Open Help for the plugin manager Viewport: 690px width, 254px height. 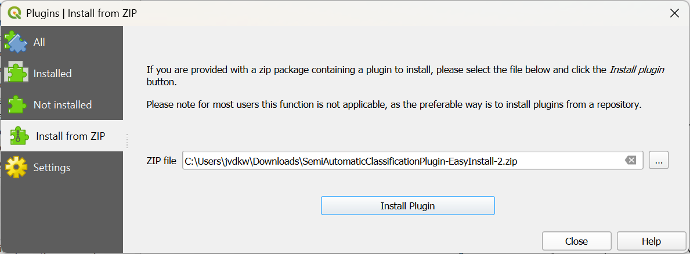(651, 241)
